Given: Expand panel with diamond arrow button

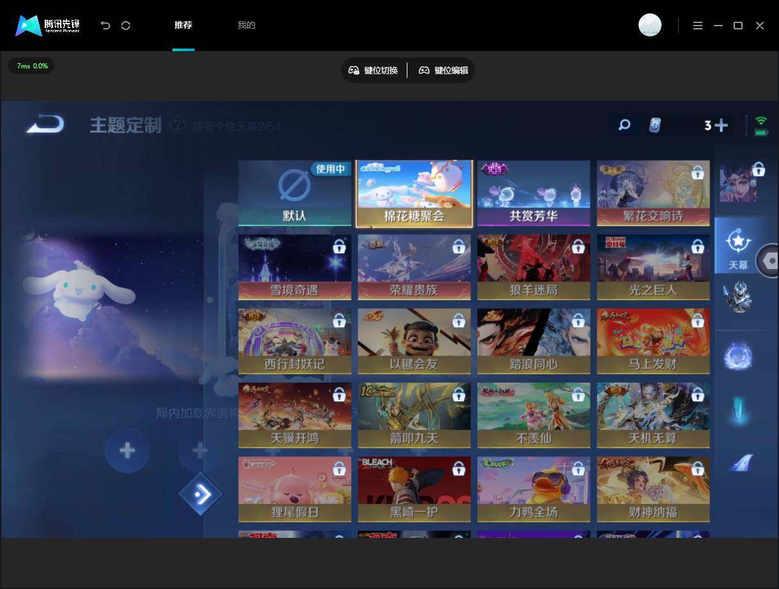Looking at the screenshot, I should click(201, 494).
